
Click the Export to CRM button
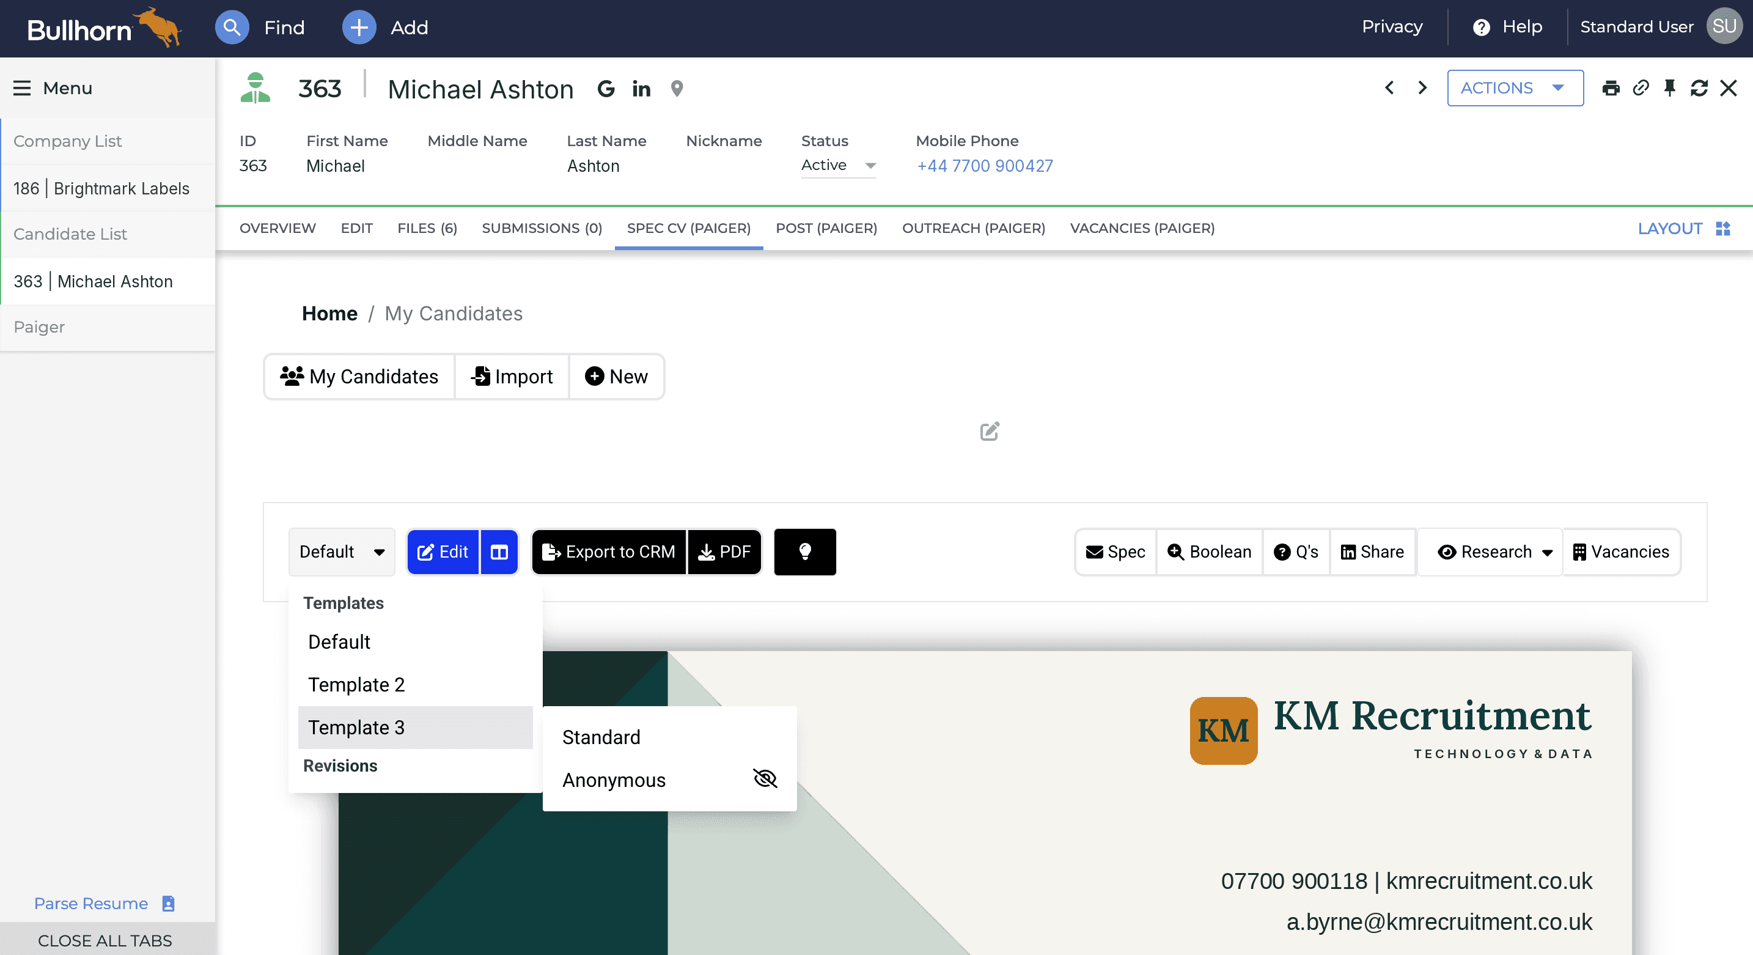coord(608,552)
